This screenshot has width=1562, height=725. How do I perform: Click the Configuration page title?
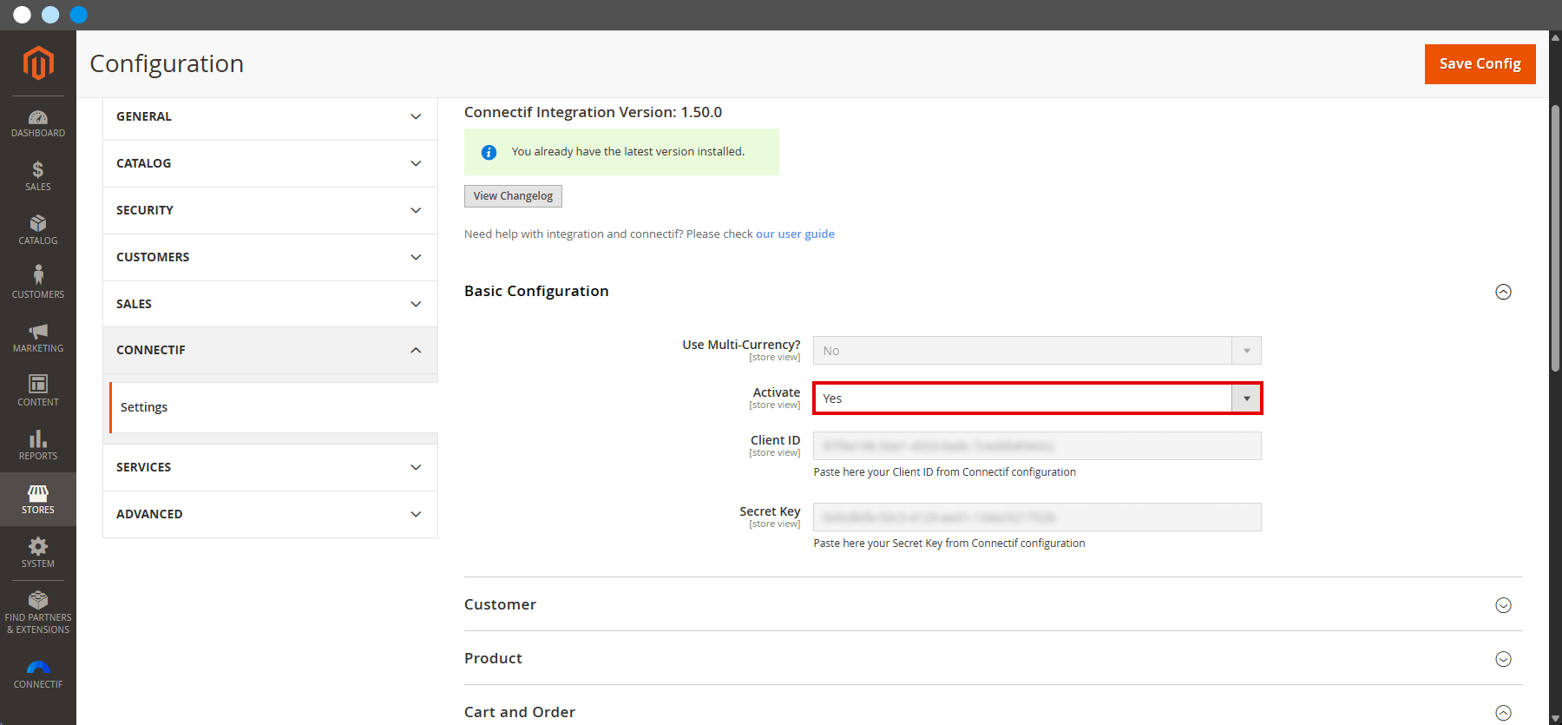click(167, 63)
